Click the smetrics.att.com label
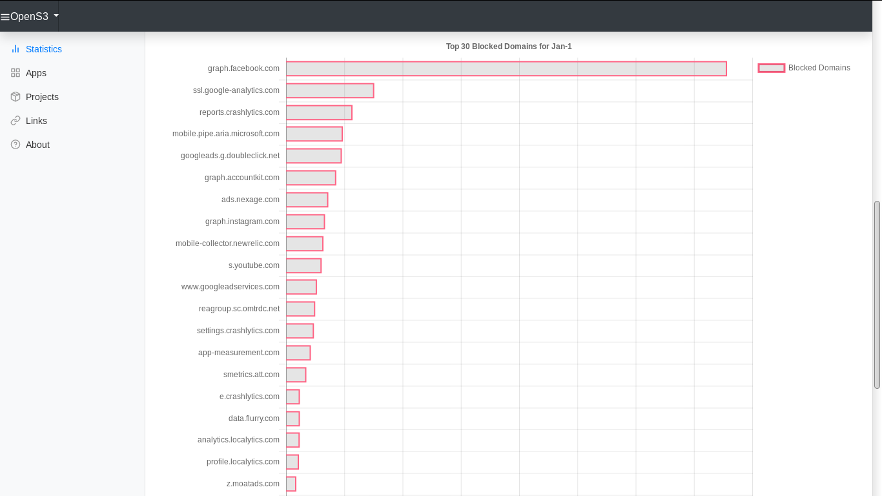Viewport: 882px width, 496px height. 252,375
